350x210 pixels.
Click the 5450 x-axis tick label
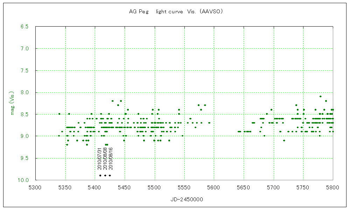tap(125, 187)
